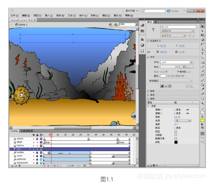Open the 插入(I) menu
The height and width of the screenshot is (184, 210).
coord(49,15)
